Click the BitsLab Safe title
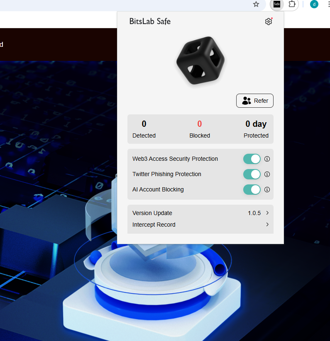The width and height of the screenshot is (330, 341). [150, 21]
